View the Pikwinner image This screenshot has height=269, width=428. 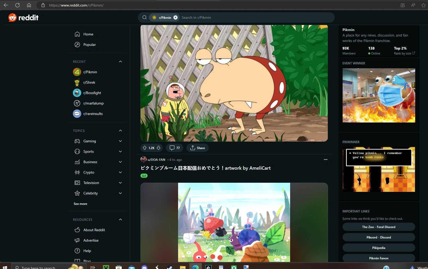379,169
